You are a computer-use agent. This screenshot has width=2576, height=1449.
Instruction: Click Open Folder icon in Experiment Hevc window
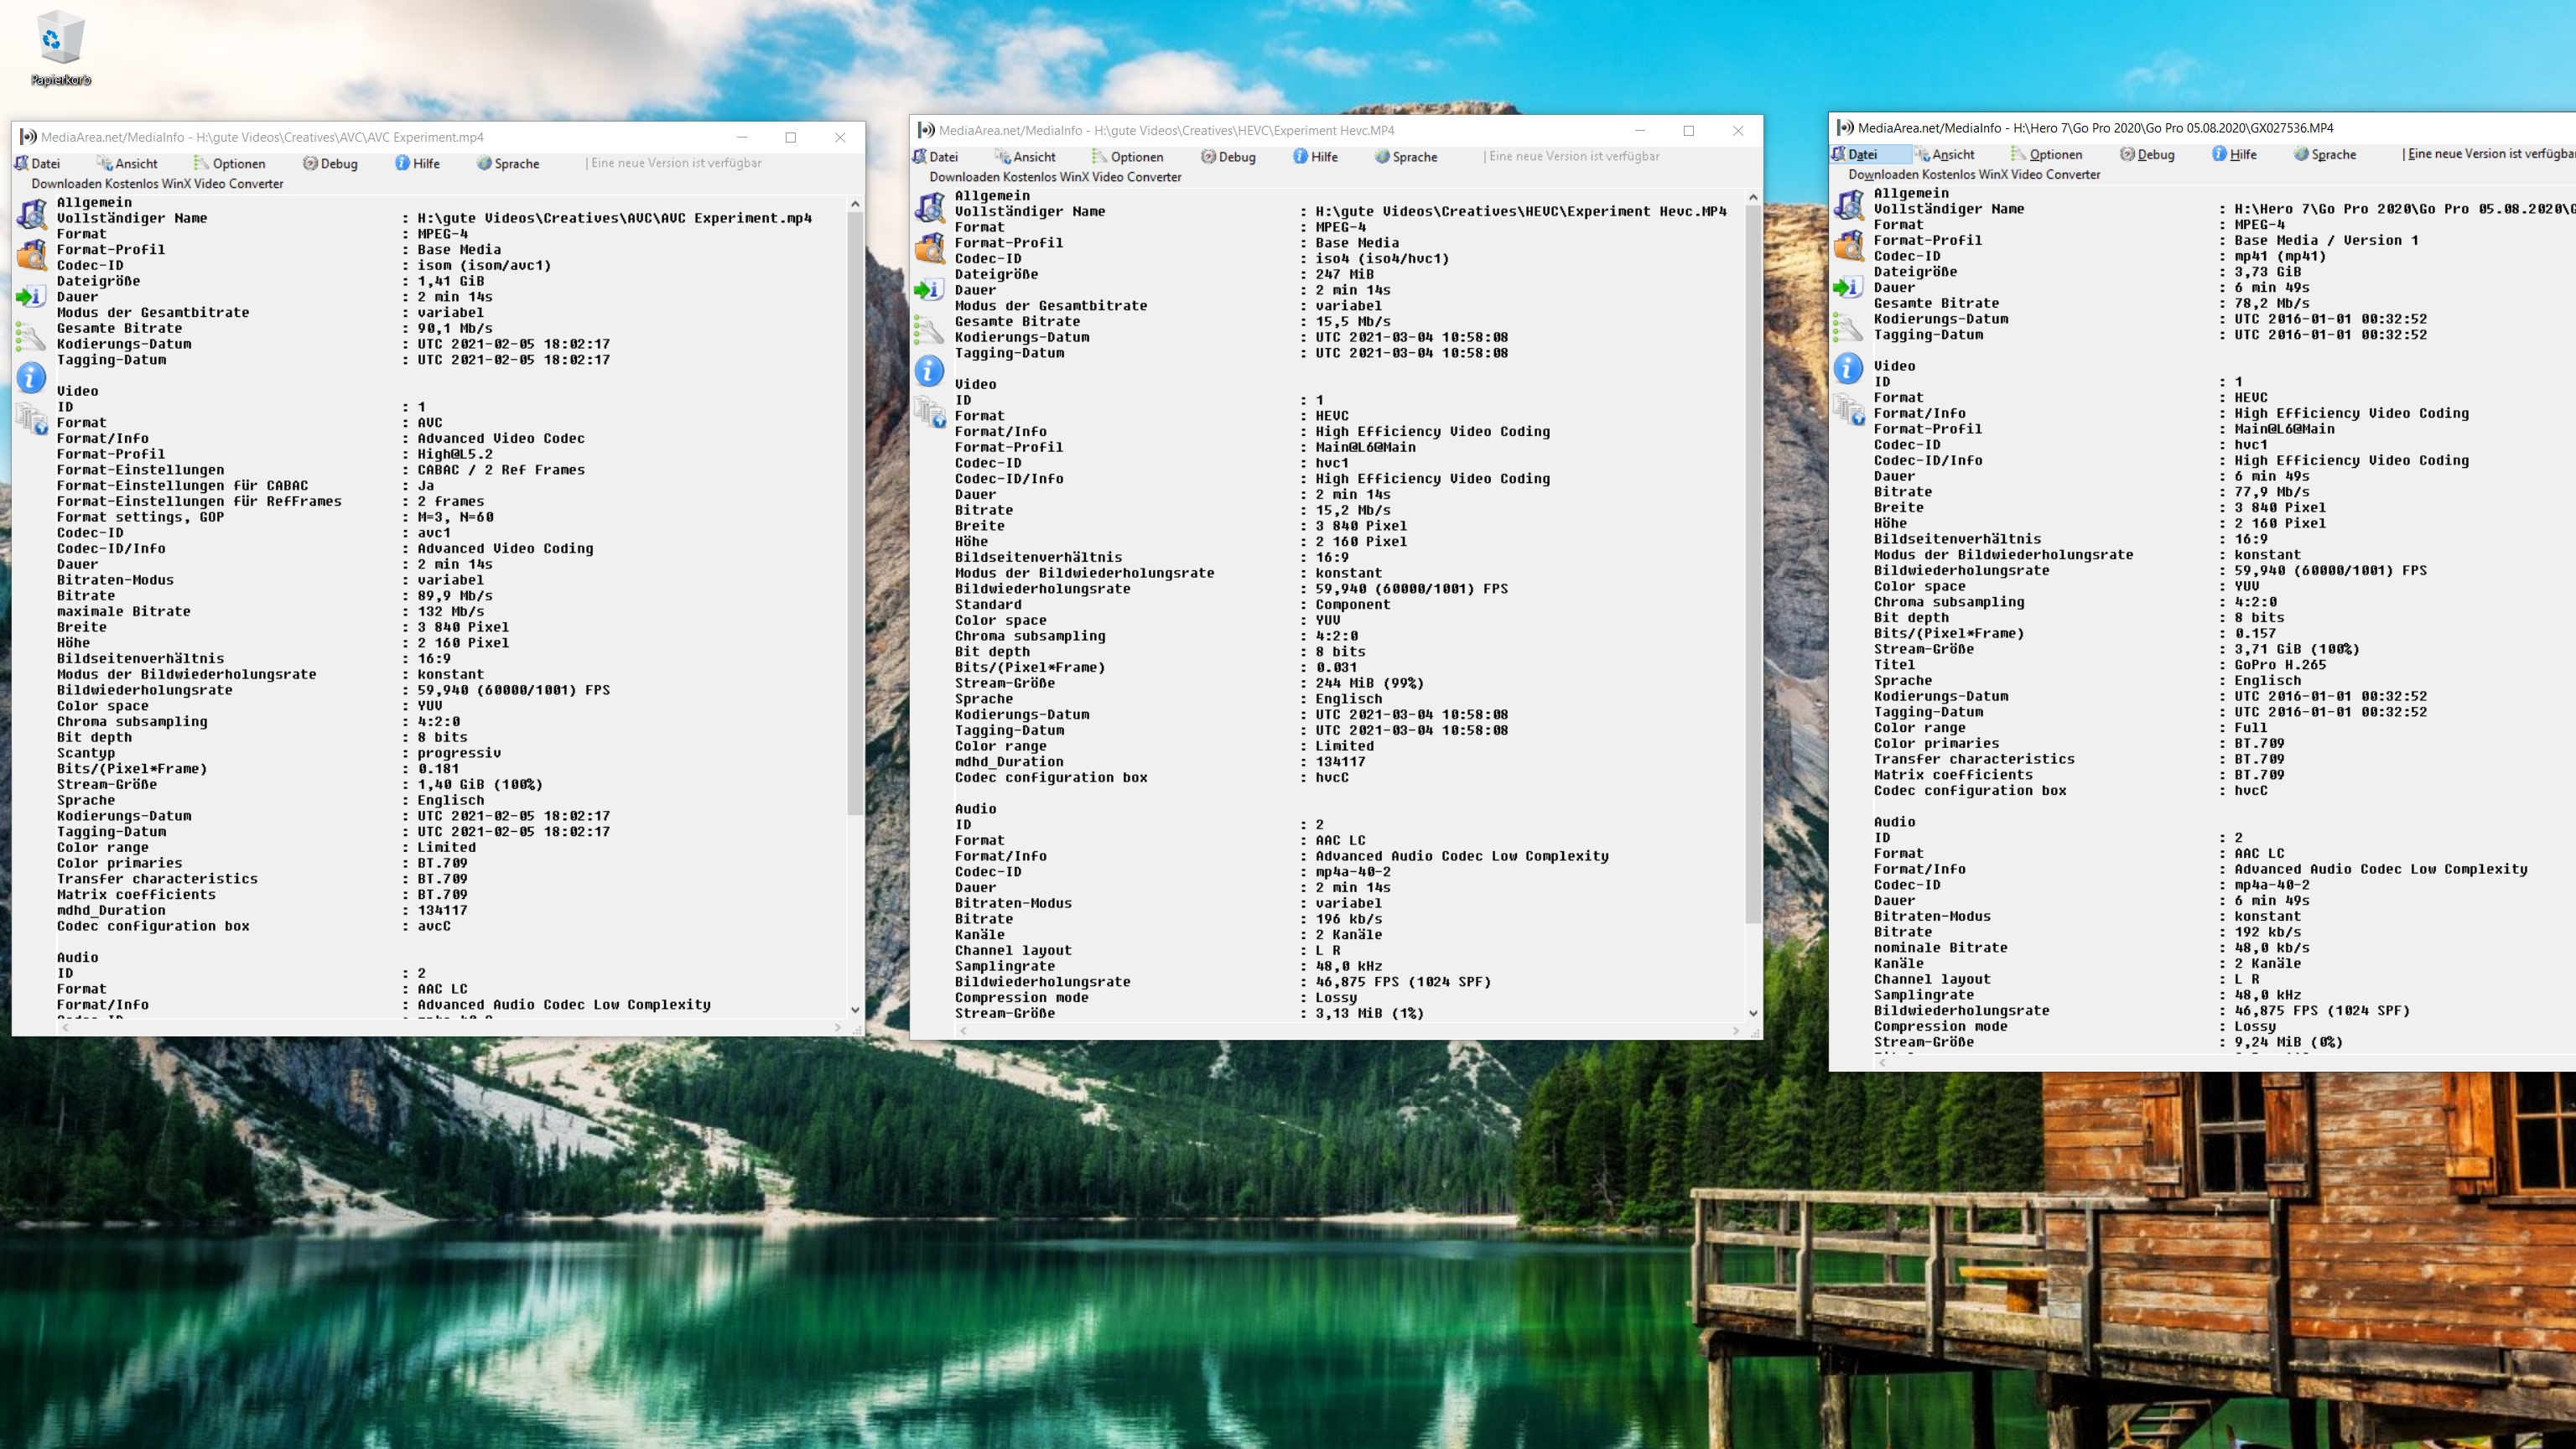tap(930, 248)
